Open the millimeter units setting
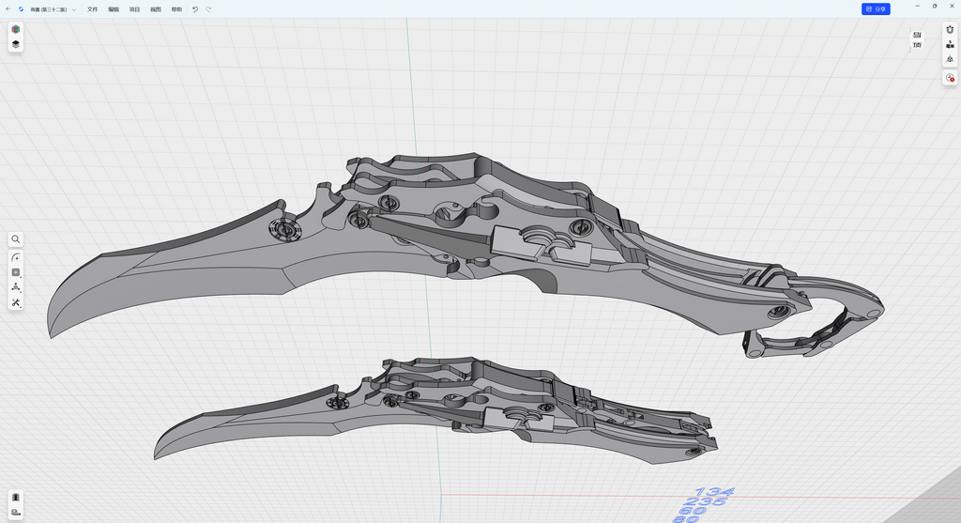 (x=950, y=44)
